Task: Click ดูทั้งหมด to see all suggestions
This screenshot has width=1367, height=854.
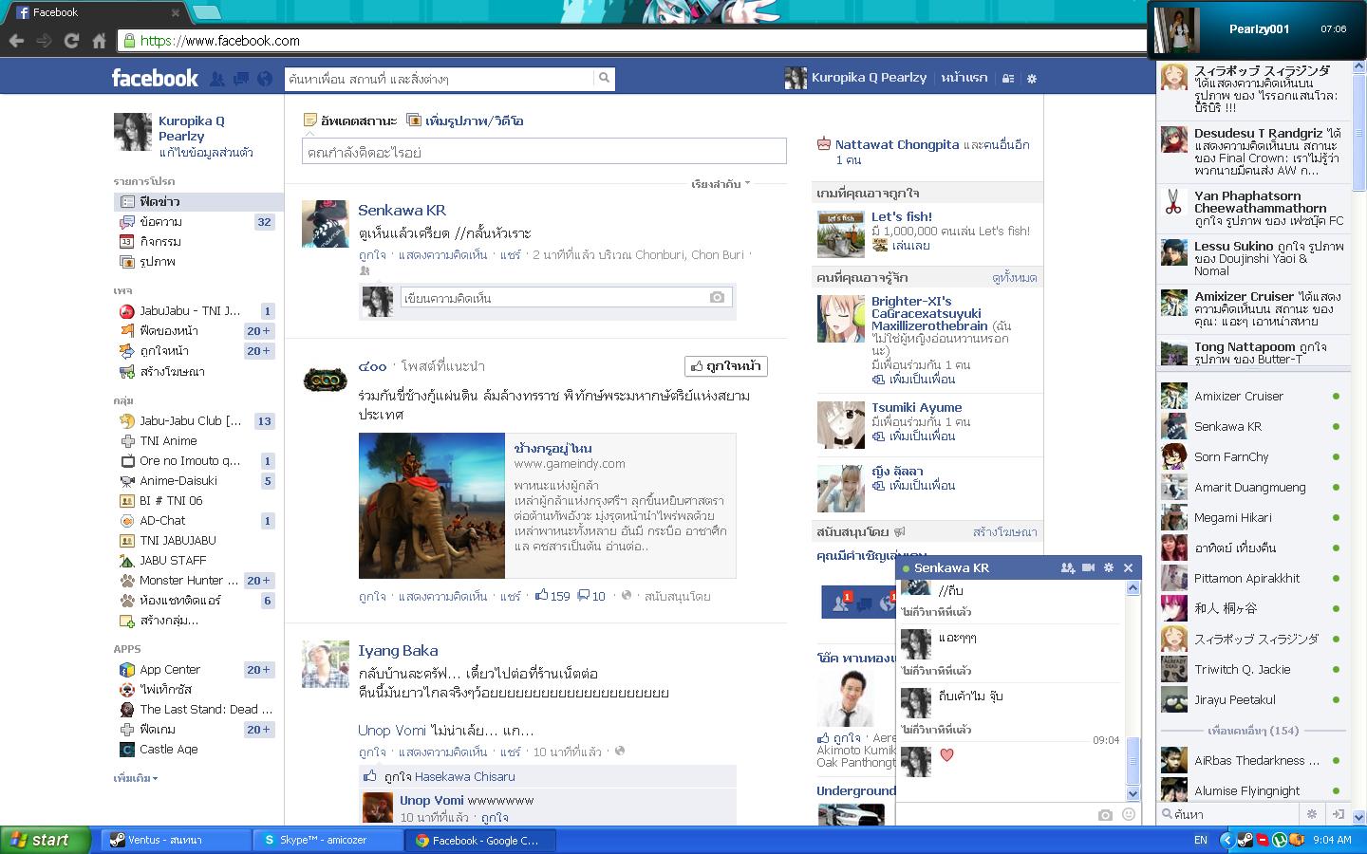Action: pyautogui.click(x=1014, y=278)
